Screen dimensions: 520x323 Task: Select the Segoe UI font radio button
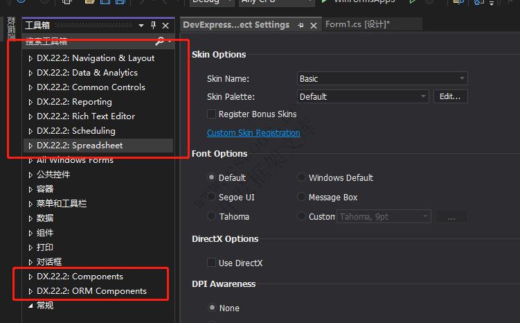[x=212, y=198]
